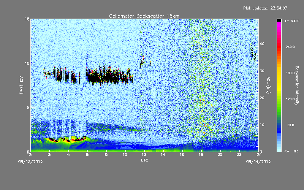Image resolution: width=304 pixels, height=190 pixels.
Task: Click the "6:" hour tick label
Action: click(87, 155)
